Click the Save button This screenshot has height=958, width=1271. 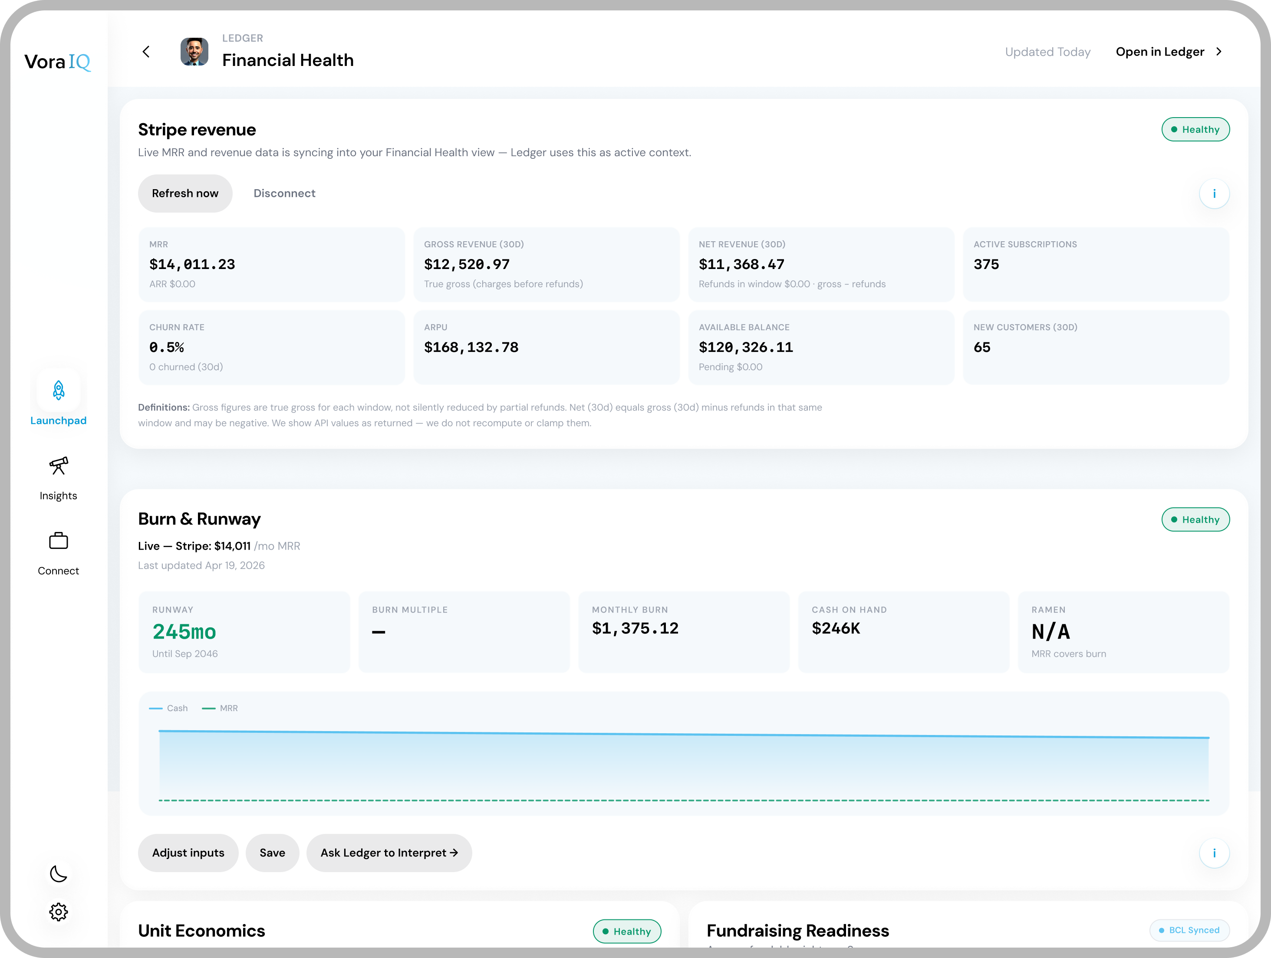(x=272, y=853)
